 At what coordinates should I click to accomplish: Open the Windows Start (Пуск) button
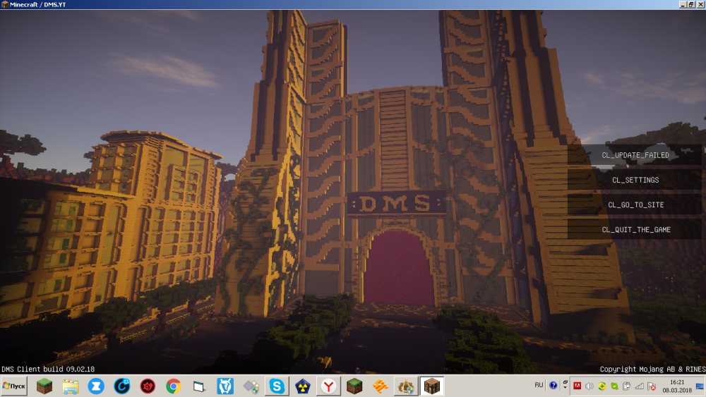tap(14, 386)
